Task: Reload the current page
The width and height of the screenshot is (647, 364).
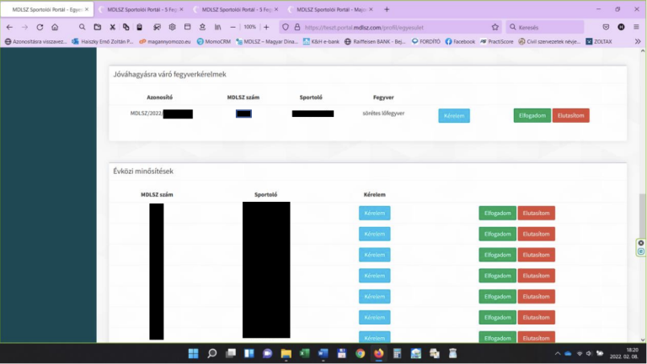Action: click(x=40, y=27)
